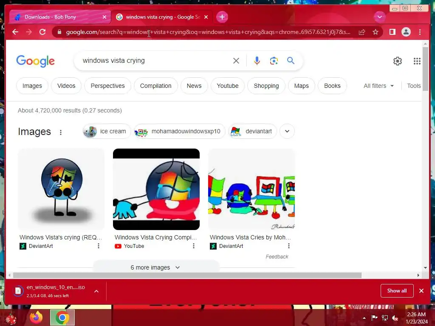
Task: Close the Downloads - Bob Pony tab
Action: pyautogui.click(x=105, y=17)
